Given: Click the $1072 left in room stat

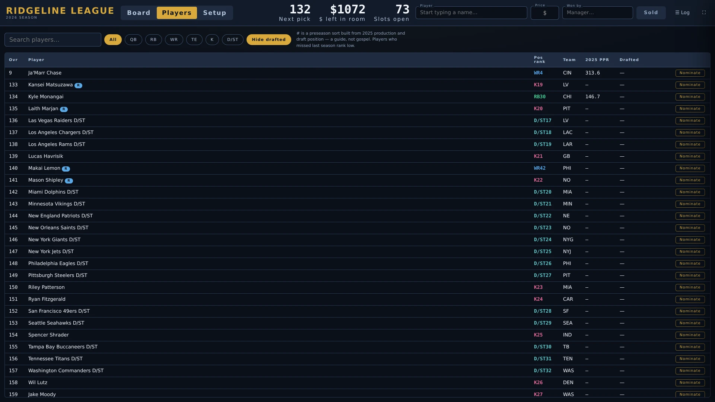Looking at the screenshot, I should pyautogui.click(x=342, y=13).
